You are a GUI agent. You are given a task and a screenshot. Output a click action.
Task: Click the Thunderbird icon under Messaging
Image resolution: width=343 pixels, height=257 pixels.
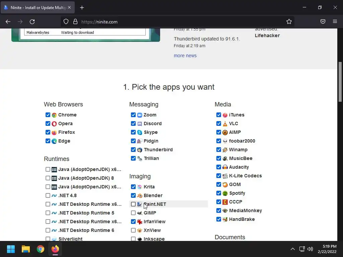pyautogui.click(x=140, y=150)
